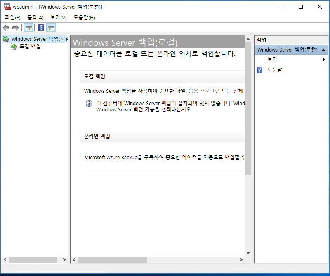This screenshot has height=276, width=330.
Task: Click center pane vertical scroll up arrow
Action: coord(248,39)
